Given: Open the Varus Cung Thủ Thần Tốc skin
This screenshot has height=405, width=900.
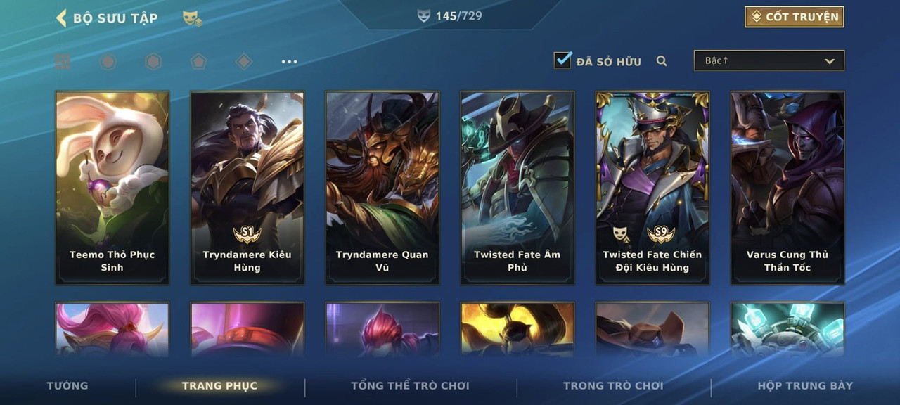Looking at the screenshot, I should [x=787, y=188].
